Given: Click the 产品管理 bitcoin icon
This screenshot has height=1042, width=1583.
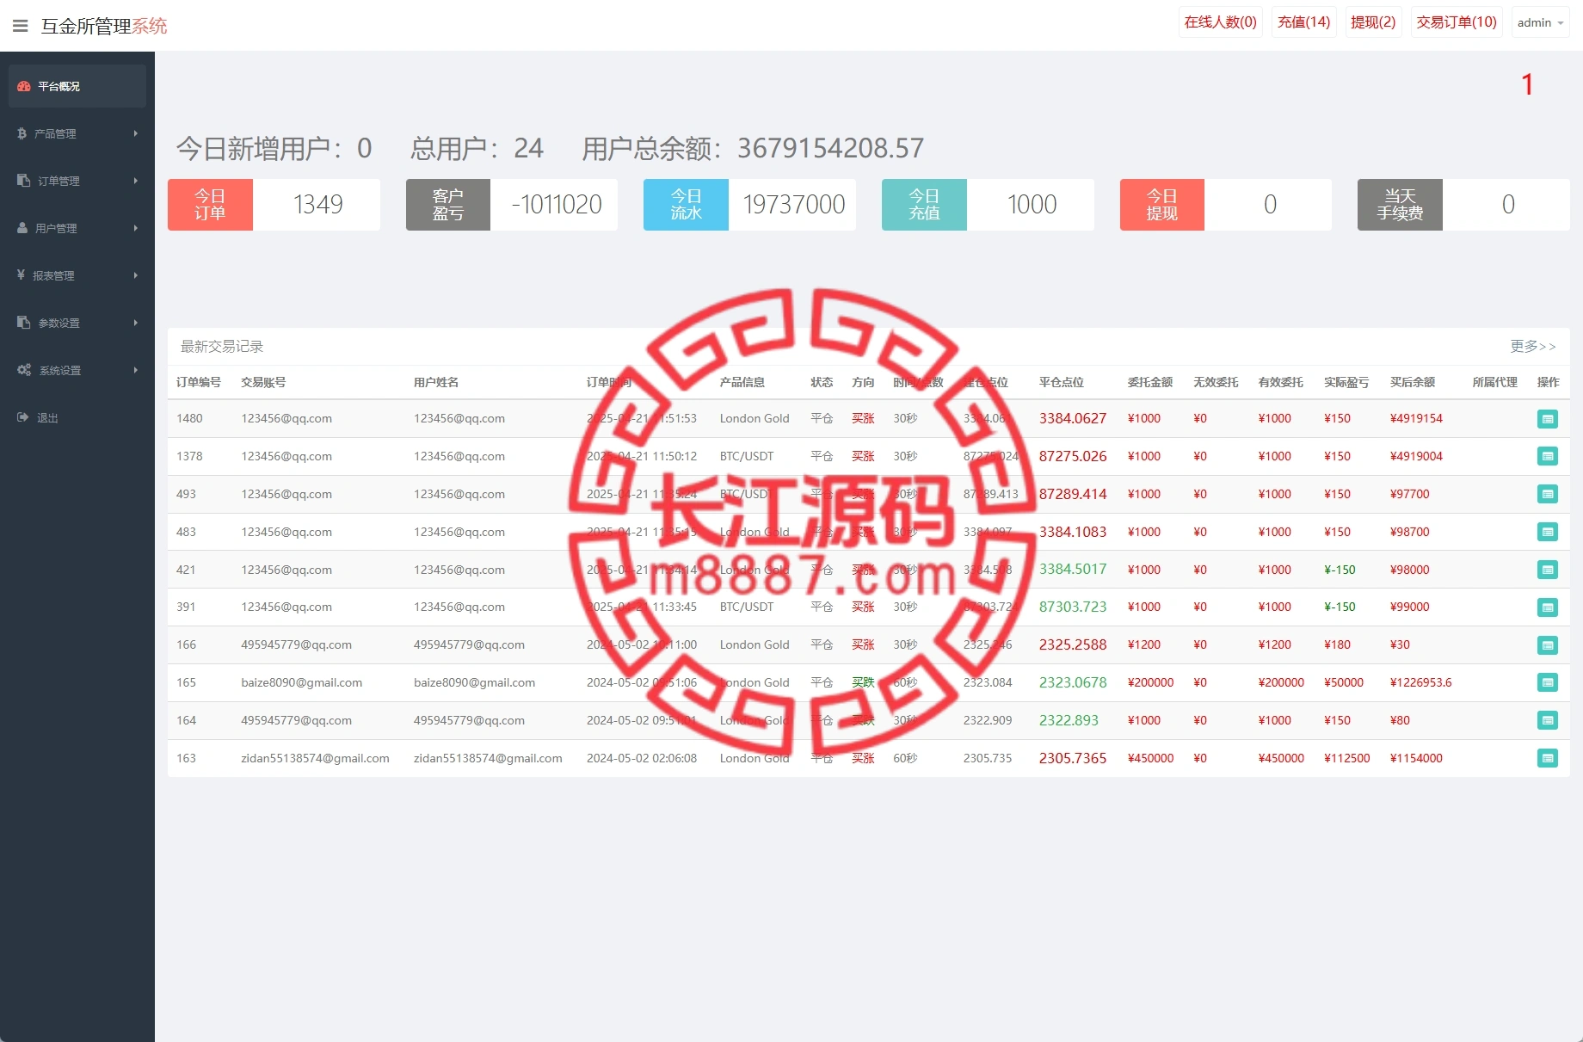Looking at the screenshot, I should (x=22, y=133).
